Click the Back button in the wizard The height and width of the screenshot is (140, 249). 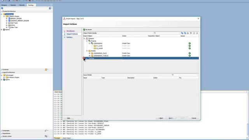(x=161, y=118)
